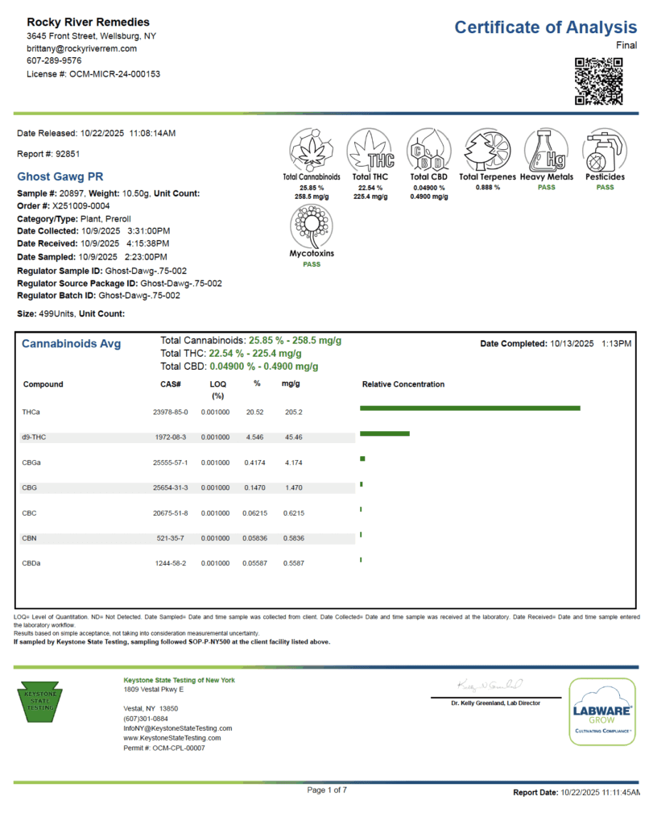Click the d9-THC relative concentration bar

(384, 433)
